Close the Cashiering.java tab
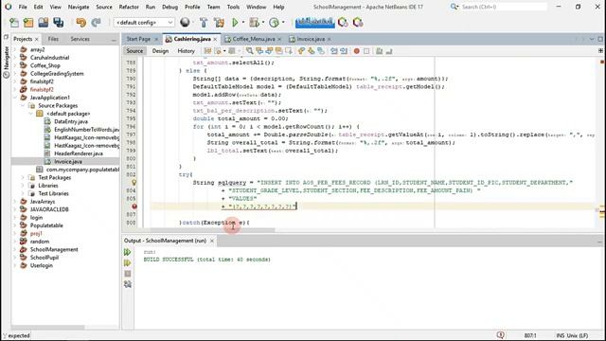The height and width of the screenshot is (341, 606). click(215, 39)
